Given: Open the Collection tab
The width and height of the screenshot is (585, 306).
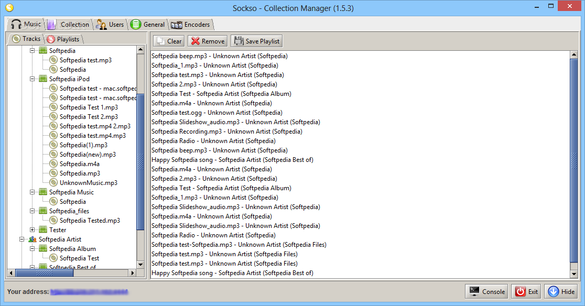Looking at the screenshot, I should (68, 25).
